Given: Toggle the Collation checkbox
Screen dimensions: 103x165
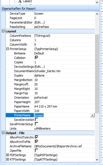Looking at the screenshot, I should [x=36, y=57].
